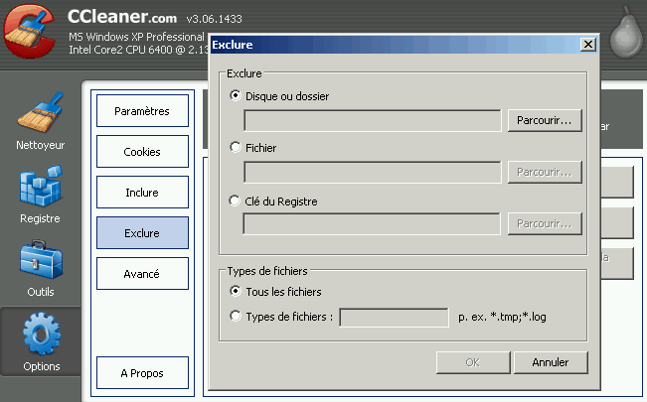Open the Nettoyeur broom section
Viewport: 647px width, 402px height.
[41, 121]
